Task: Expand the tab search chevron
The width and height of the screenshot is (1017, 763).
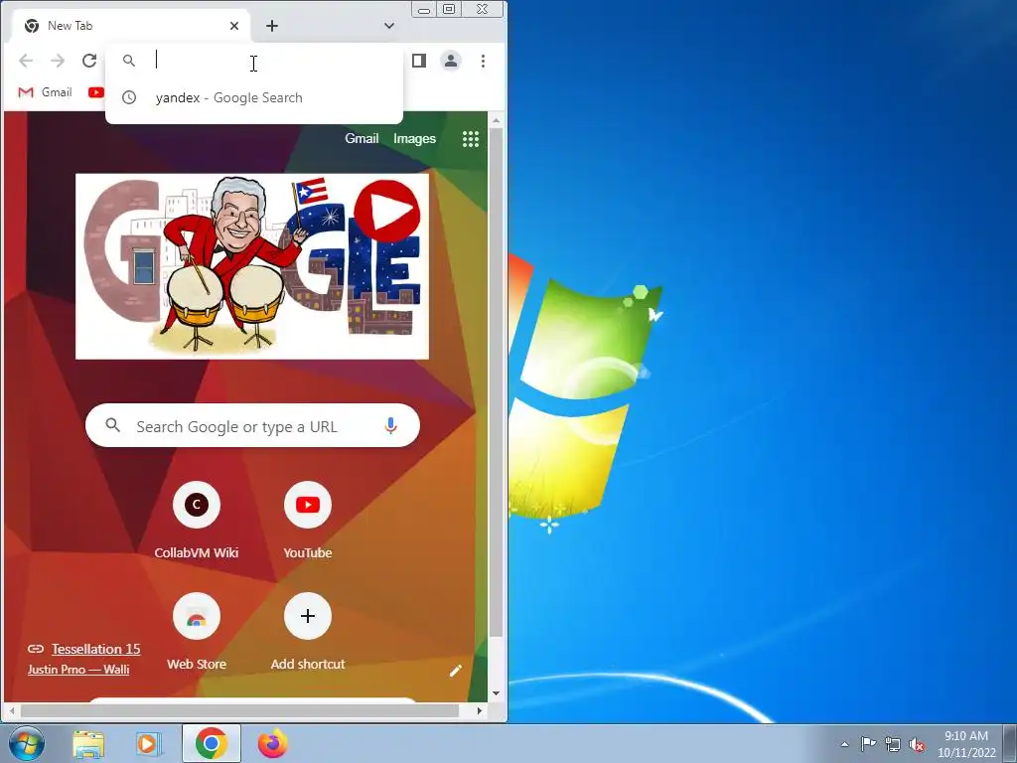Action: point(389,26)
